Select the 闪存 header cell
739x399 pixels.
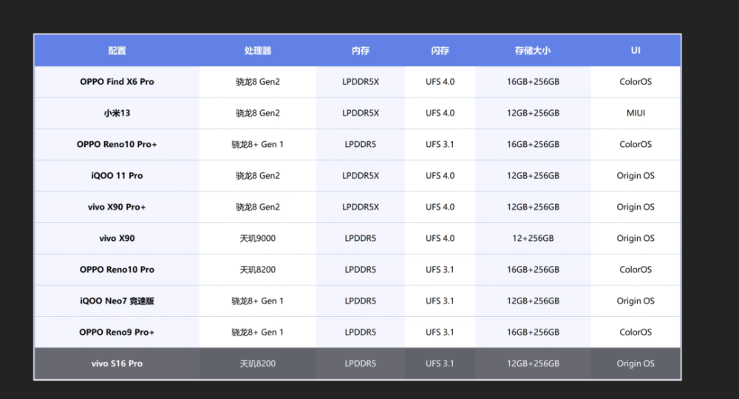[440, 50]
